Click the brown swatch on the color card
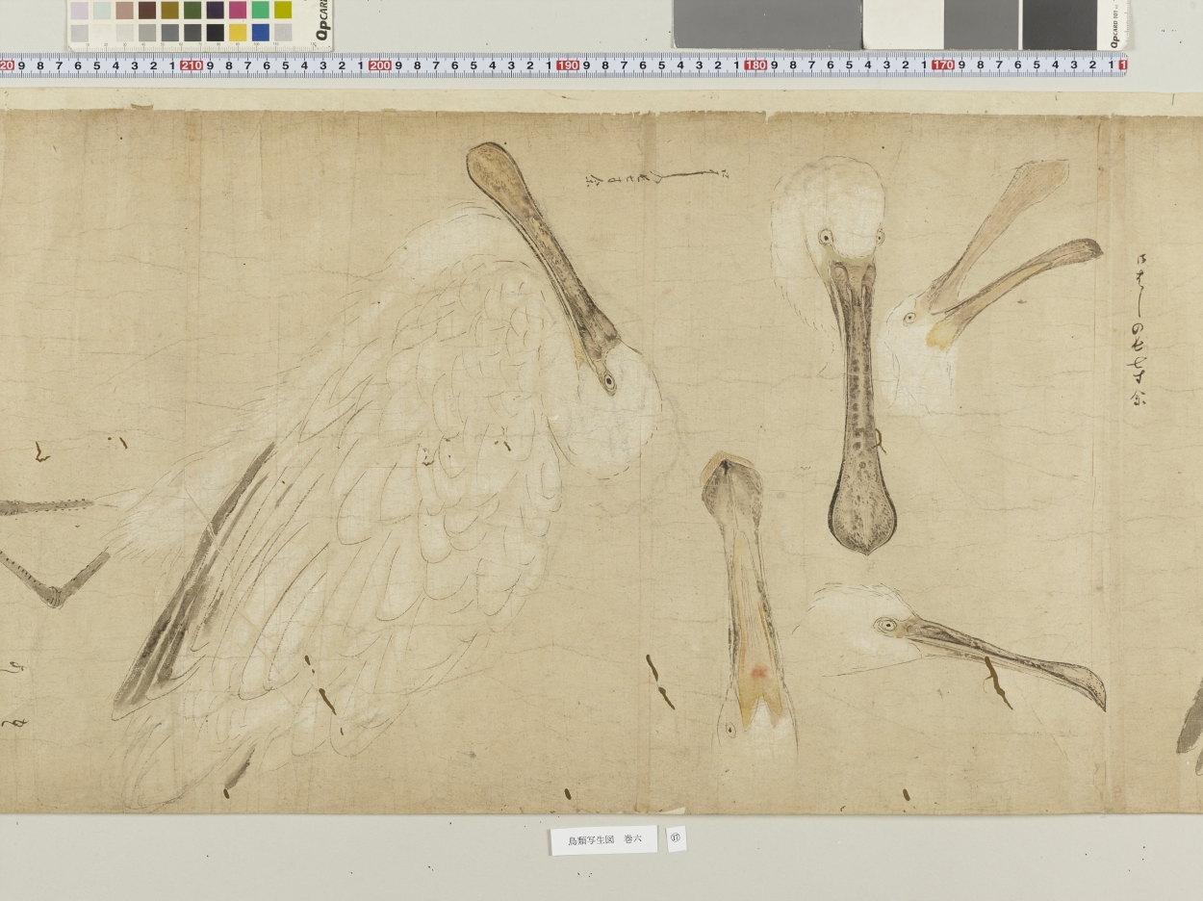 coord(147,10)
